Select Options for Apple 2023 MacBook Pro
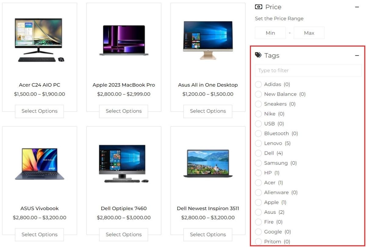 point(124,111)
